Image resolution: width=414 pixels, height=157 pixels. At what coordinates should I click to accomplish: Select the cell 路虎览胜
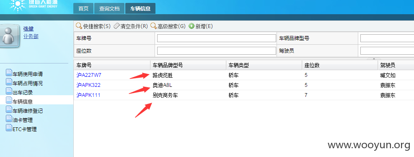coord(163,76)
